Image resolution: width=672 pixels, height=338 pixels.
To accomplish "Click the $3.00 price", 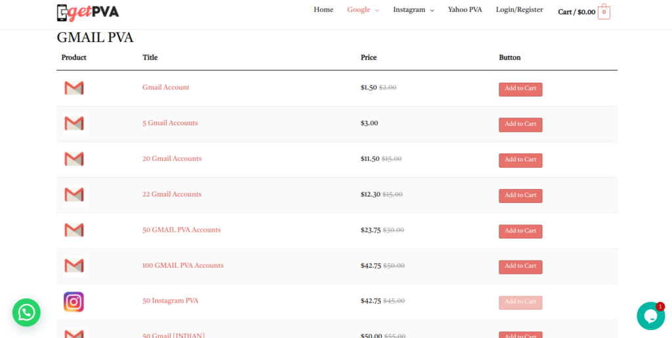I will pyautogui.click(x=369, y=123).
